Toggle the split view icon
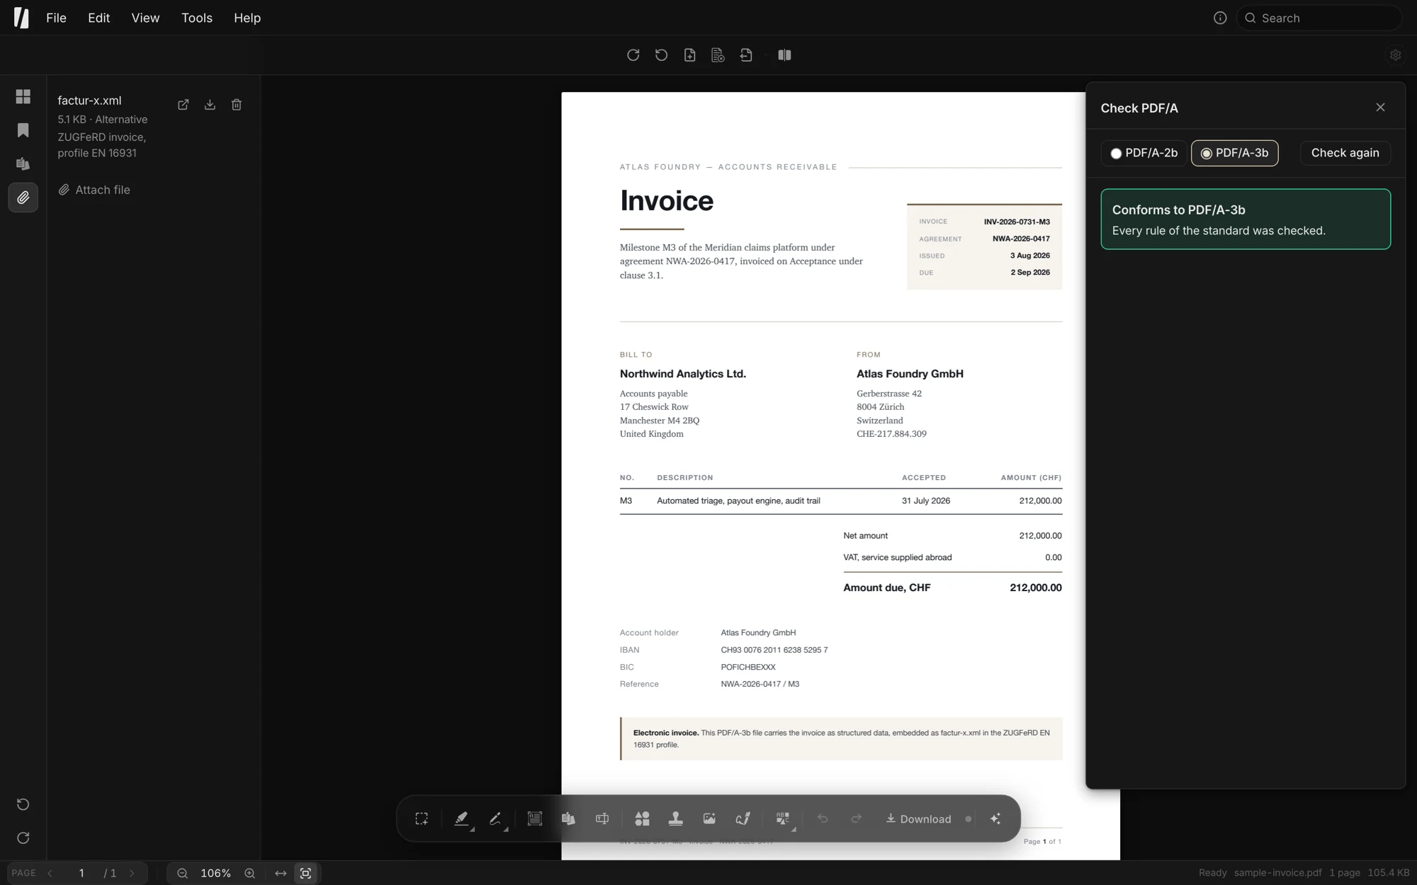Image resolution: width=1417 pixels, height=885 pixels. click(784, 55)
